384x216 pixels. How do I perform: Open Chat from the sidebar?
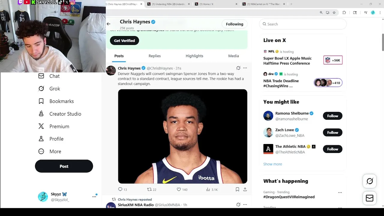(49, 76)
